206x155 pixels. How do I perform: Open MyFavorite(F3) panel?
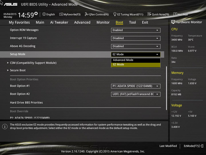70,14
